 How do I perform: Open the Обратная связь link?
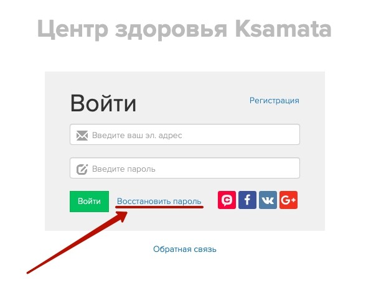(x=184, y=249)
